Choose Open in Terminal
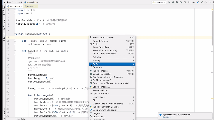The height and width of the screenshot is (120, 214). [112, 93]
